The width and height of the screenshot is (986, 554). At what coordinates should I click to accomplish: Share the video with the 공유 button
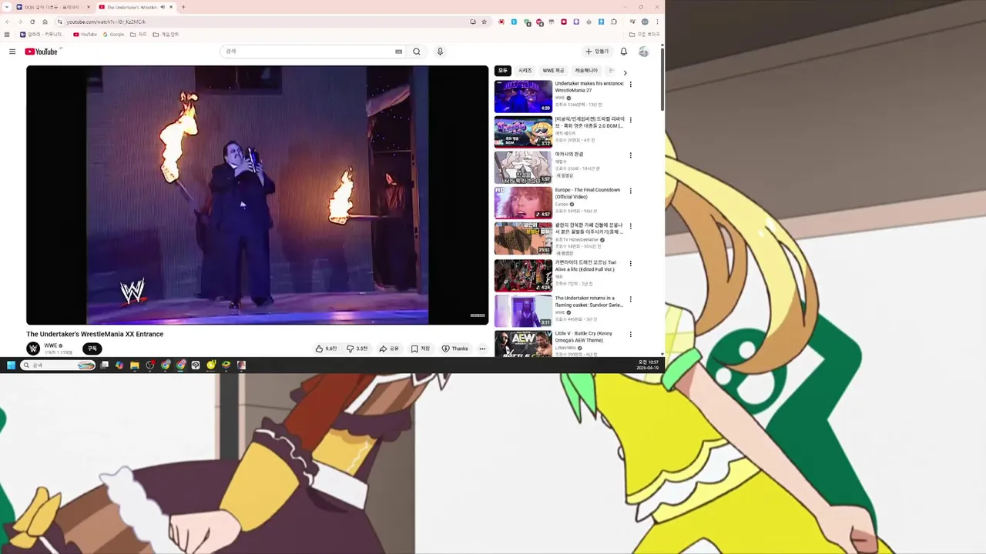click(x=389, y=349)
